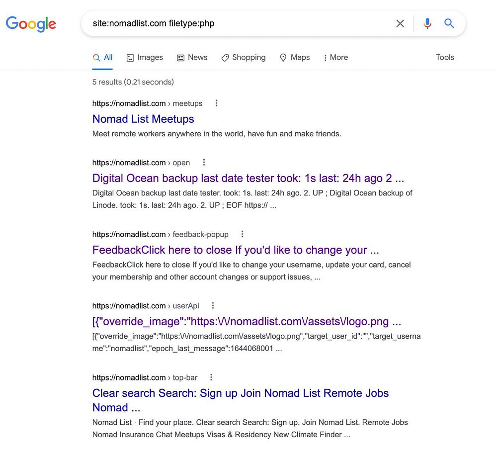Click the blue magnifier search icon
This screenshot has height=464, width=497.
(x=449, y=23)
